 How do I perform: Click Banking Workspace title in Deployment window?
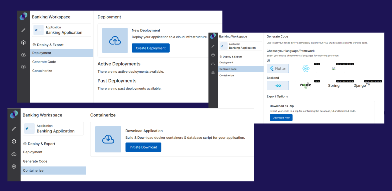click(x=51, y=17)
